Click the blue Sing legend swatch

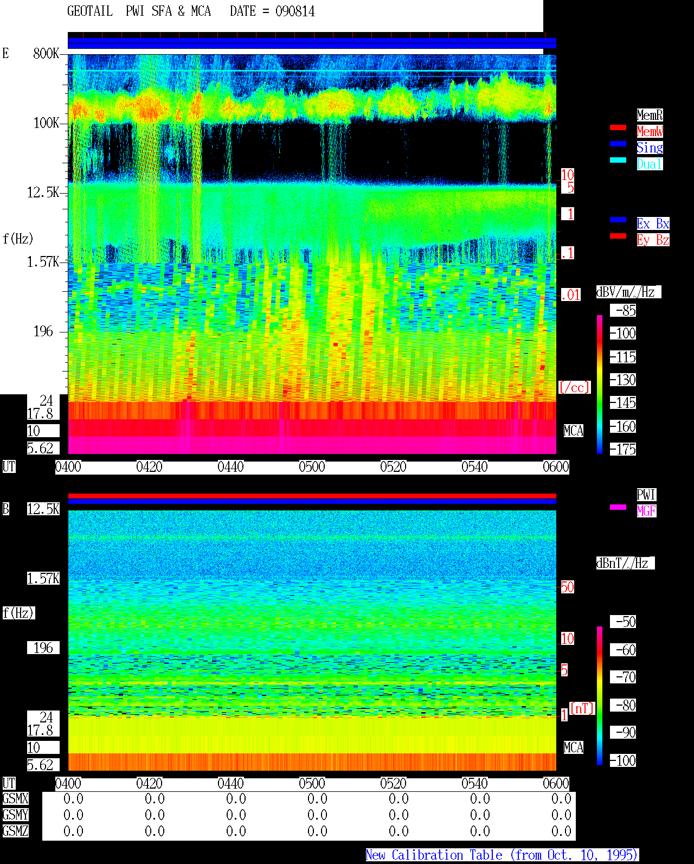coord(618,144)
